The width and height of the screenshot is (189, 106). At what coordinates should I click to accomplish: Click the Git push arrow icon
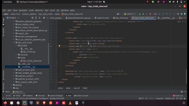coord(167,14)
